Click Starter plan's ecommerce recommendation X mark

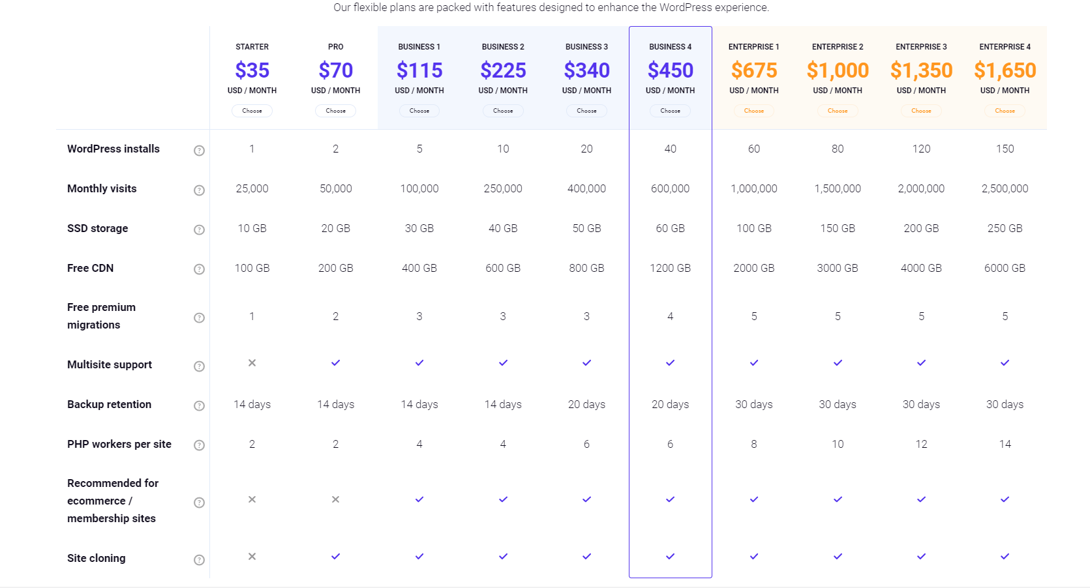click(x=252, y=499)
